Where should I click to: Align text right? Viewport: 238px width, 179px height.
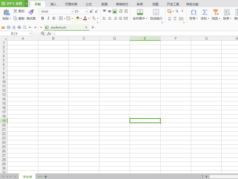pos(115,18)
